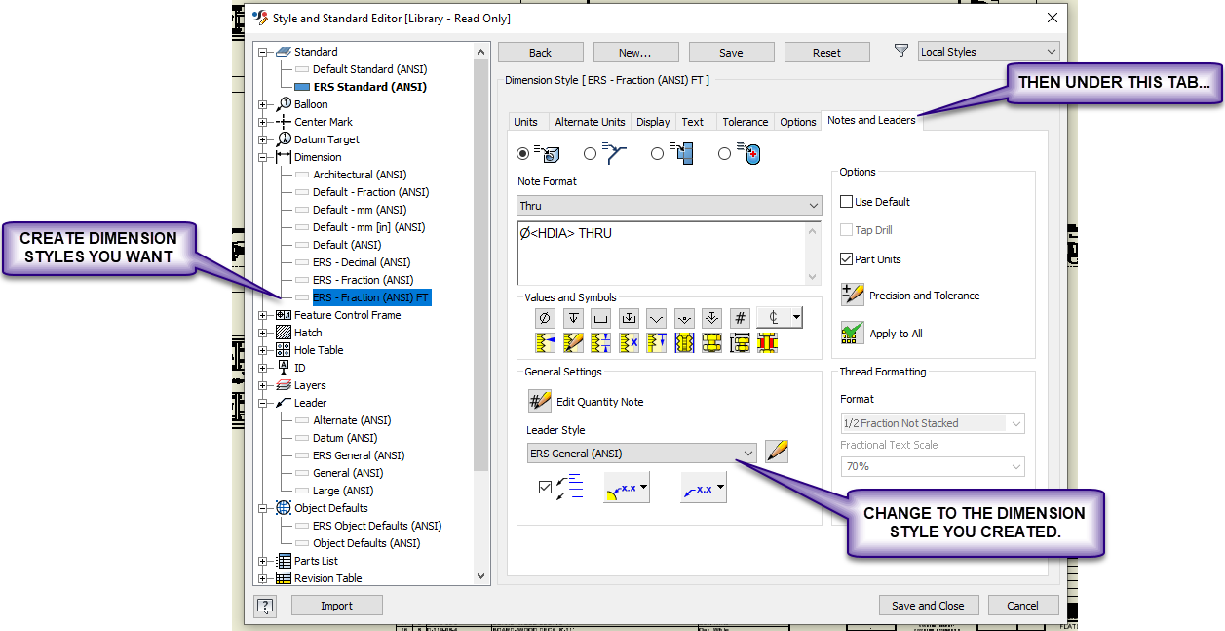Screen dimensions: 1225x631
Task: Insert the countersink V symbol
Action: (657, 318)
